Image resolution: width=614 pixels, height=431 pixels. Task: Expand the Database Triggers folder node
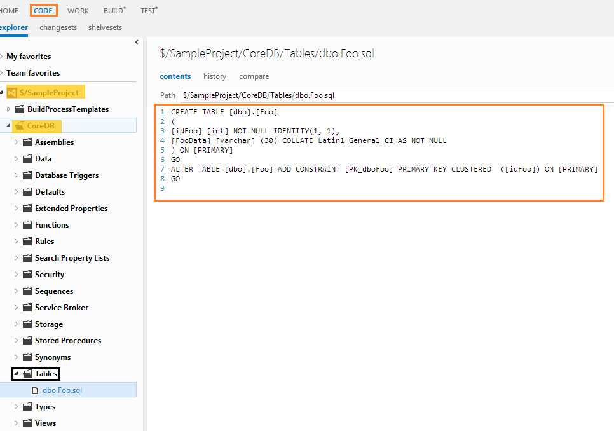click(x=17, y=175)
